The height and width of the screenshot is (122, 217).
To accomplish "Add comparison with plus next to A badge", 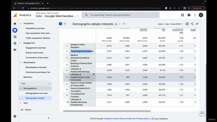I will (65, 24).
